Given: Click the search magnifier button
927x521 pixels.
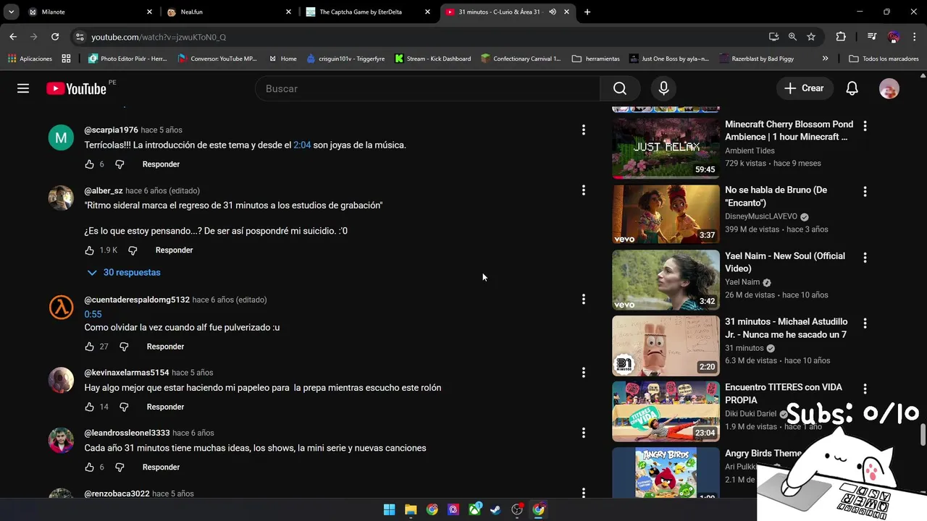Looking at the screenshot, I should pyautogui.click(x=620, y=88).
